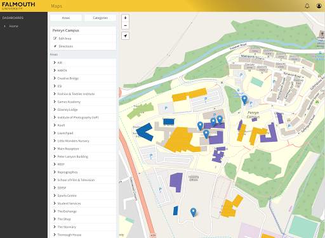Switch to the Categories tab

click(100, 18)
